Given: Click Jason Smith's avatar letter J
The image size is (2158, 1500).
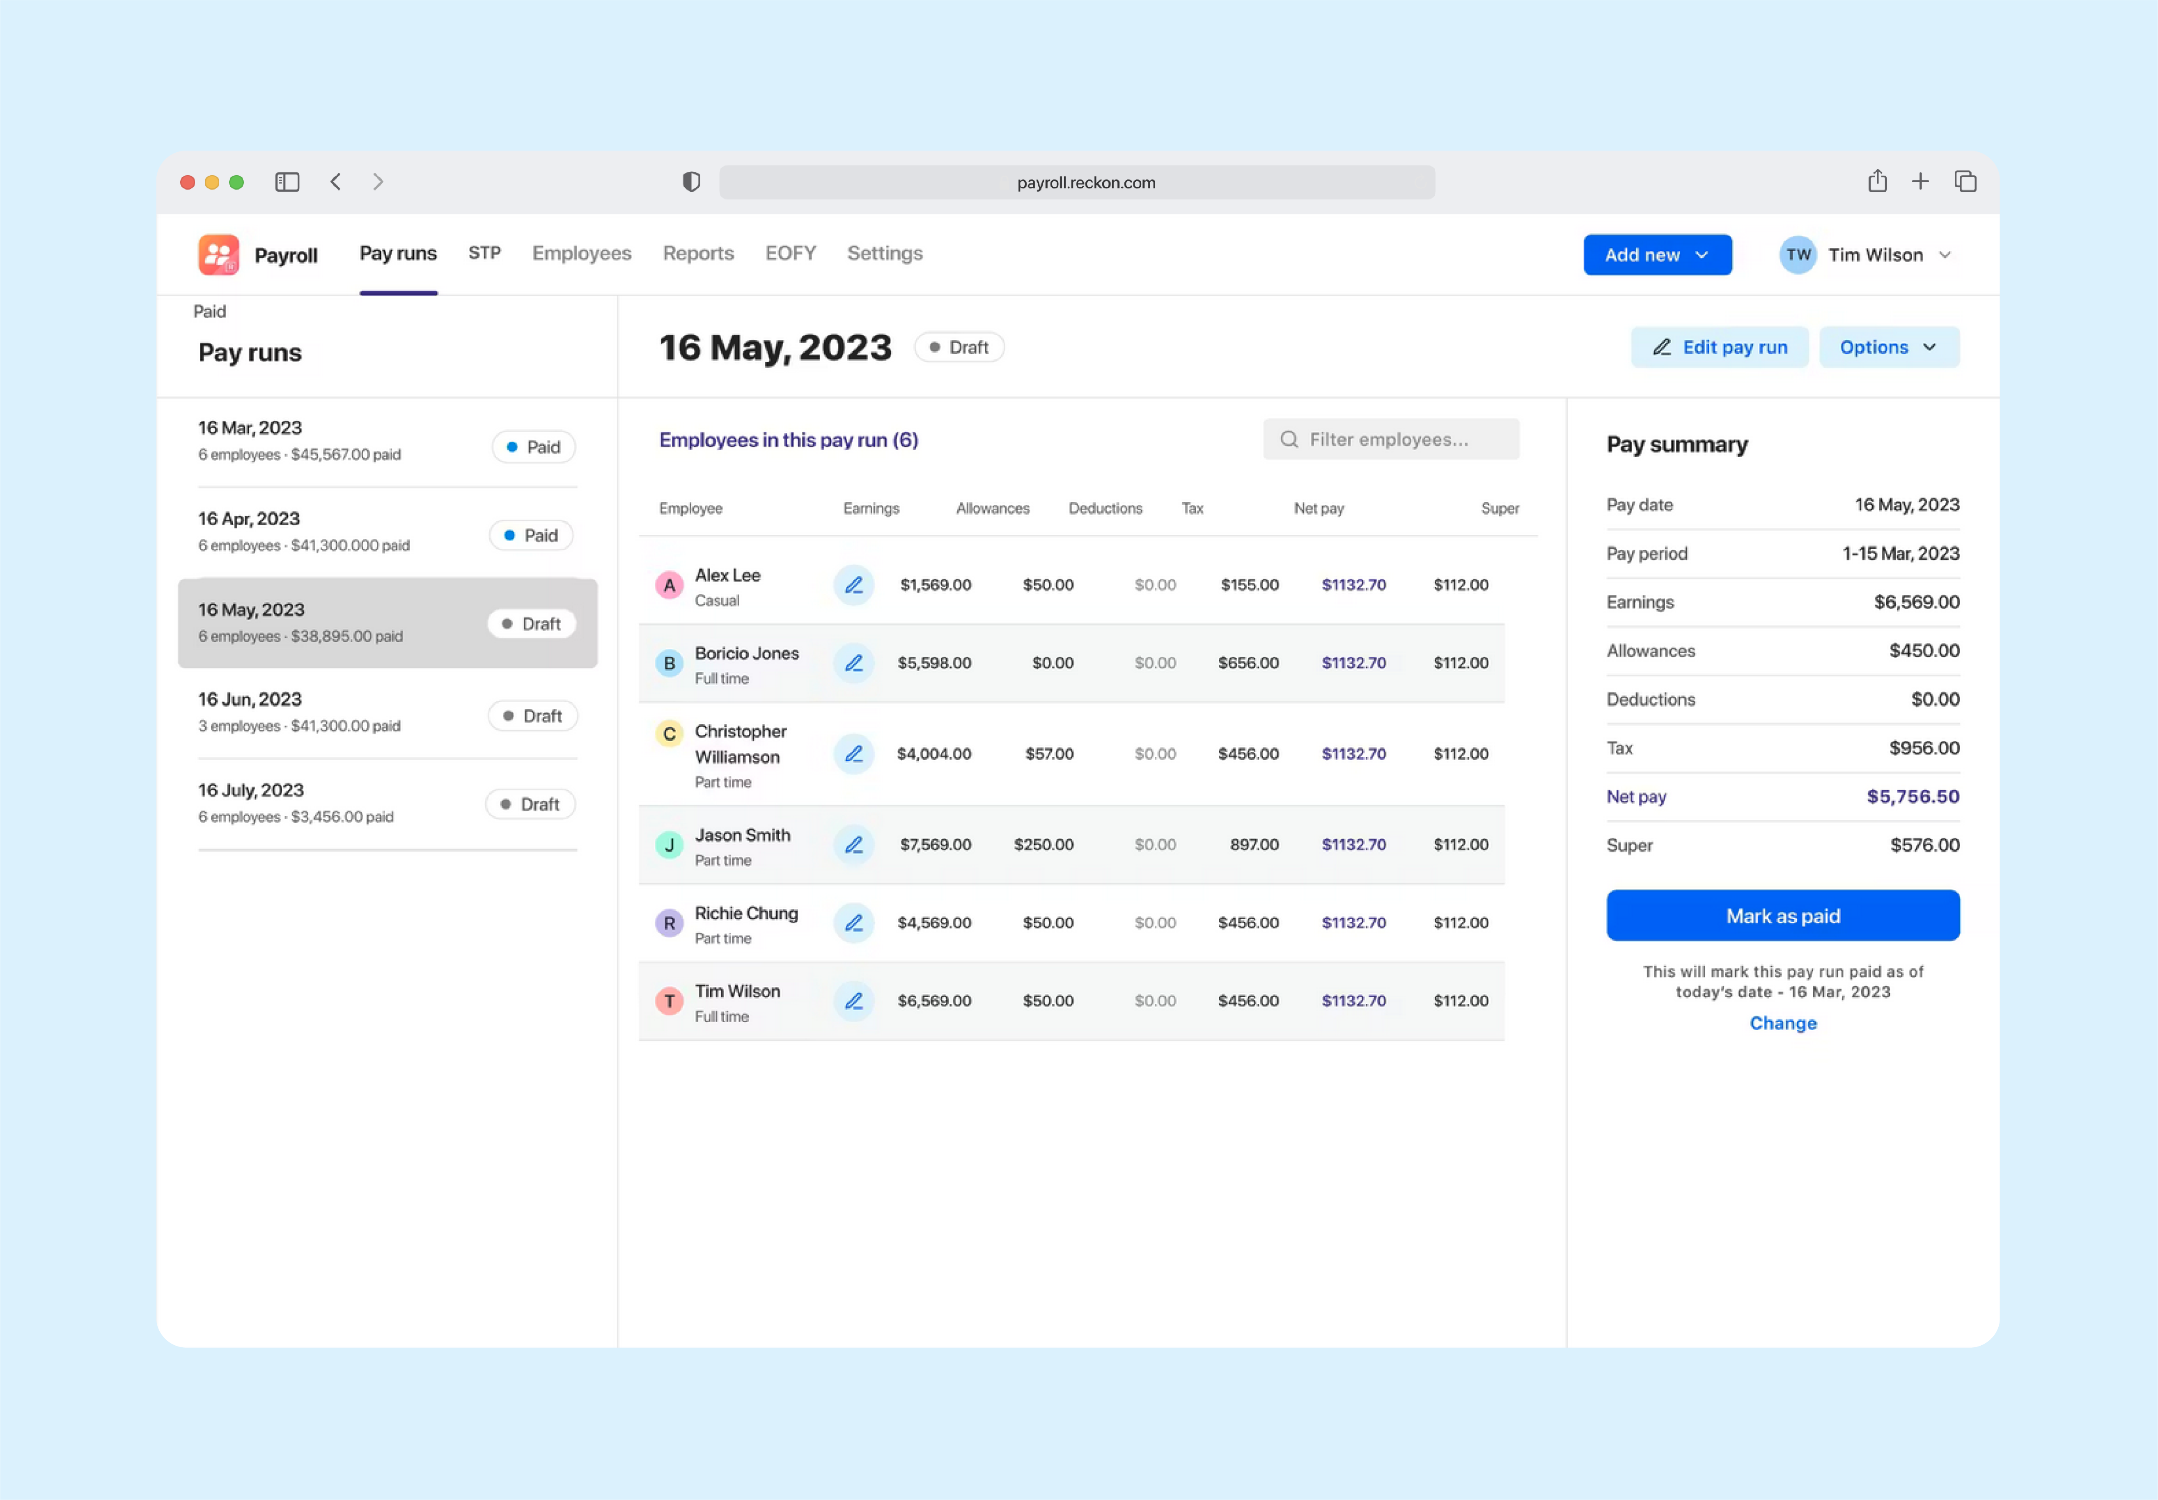Looking at the screenshot, I should (669, 845).
